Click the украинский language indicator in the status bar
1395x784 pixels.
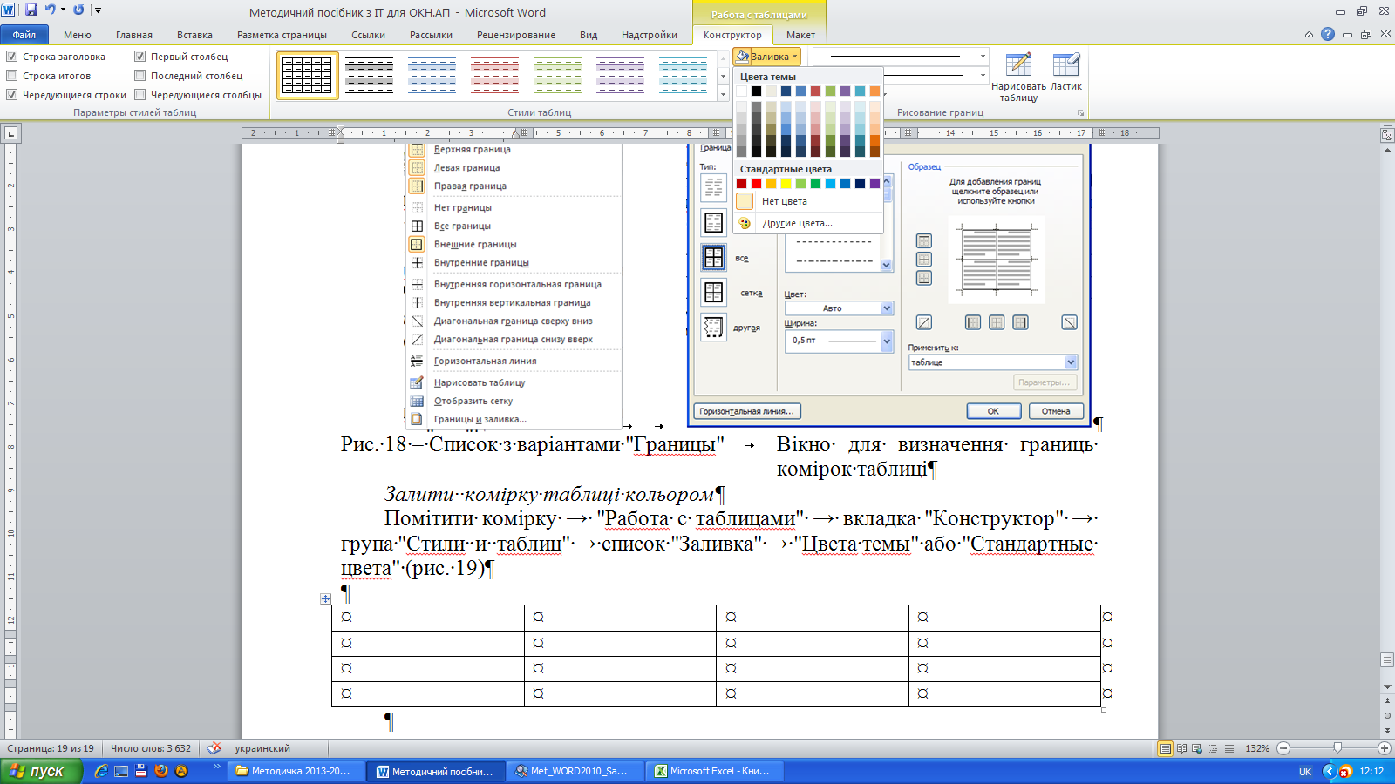click(x=262, y=748)
